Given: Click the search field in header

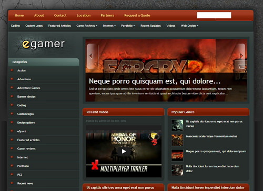Looking at the screenshot, I should pos(214,15).
